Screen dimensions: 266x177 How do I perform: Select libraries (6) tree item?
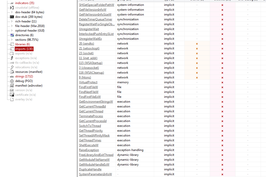(23, 44)
